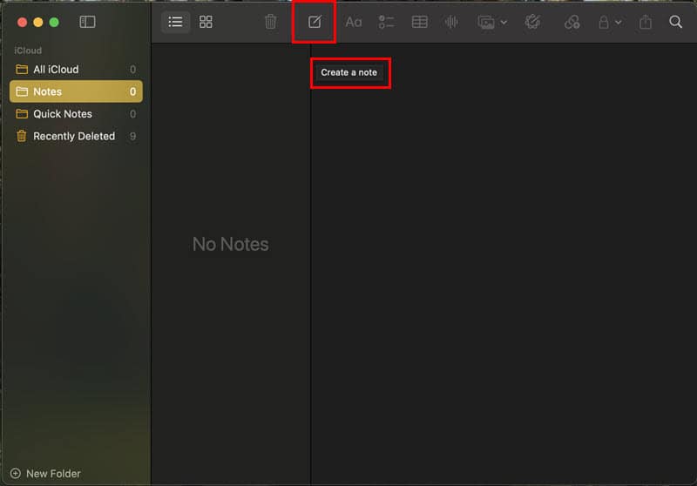Toggle the sidebar visibility

[x=87, y=22]
